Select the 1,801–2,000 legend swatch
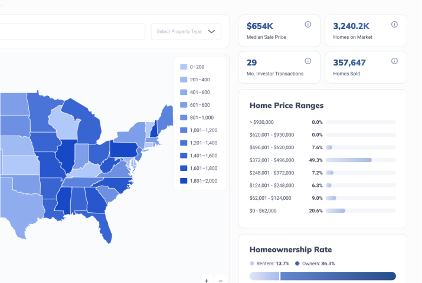422x283 pixels. [x=184, y=181]
